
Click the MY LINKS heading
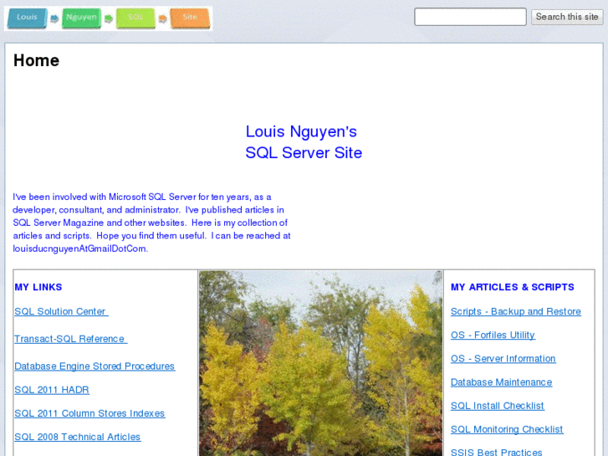coord(38,287)
